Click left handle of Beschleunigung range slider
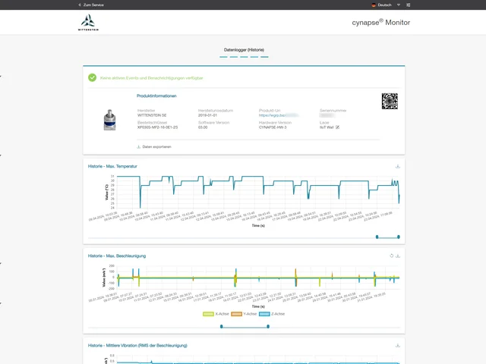 click(221, 326)
